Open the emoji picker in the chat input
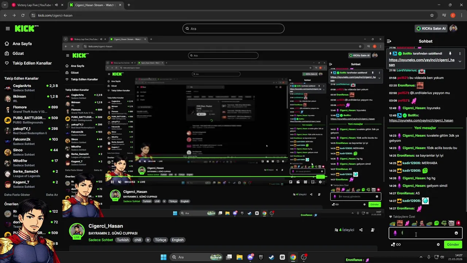 [456, 233]
